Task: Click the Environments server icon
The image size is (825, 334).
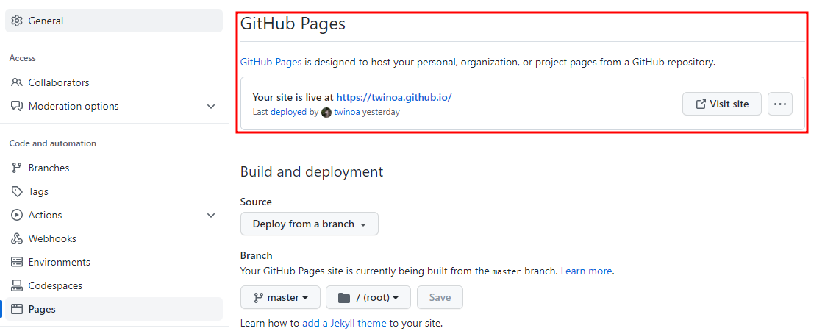Action: (17, 262)
